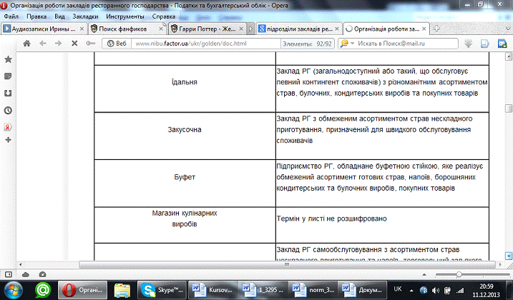Go back with the left arrow
The width and height of the screenshot is (513, 300).
(x=42, y=44)
